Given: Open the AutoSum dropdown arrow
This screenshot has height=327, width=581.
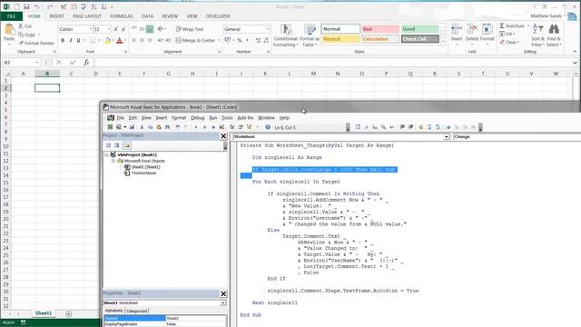Looking at the screenshot, I should [x=528, y=26].
